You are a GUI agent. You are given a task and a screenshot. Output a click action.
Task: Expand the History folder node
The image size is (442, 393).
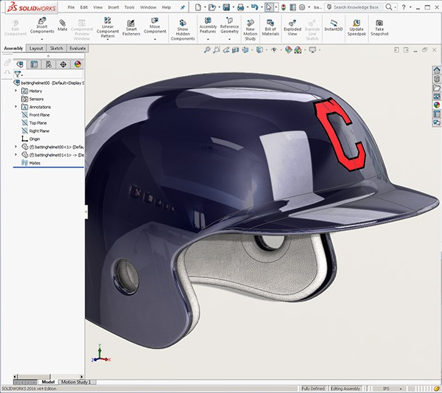(15, 91)
